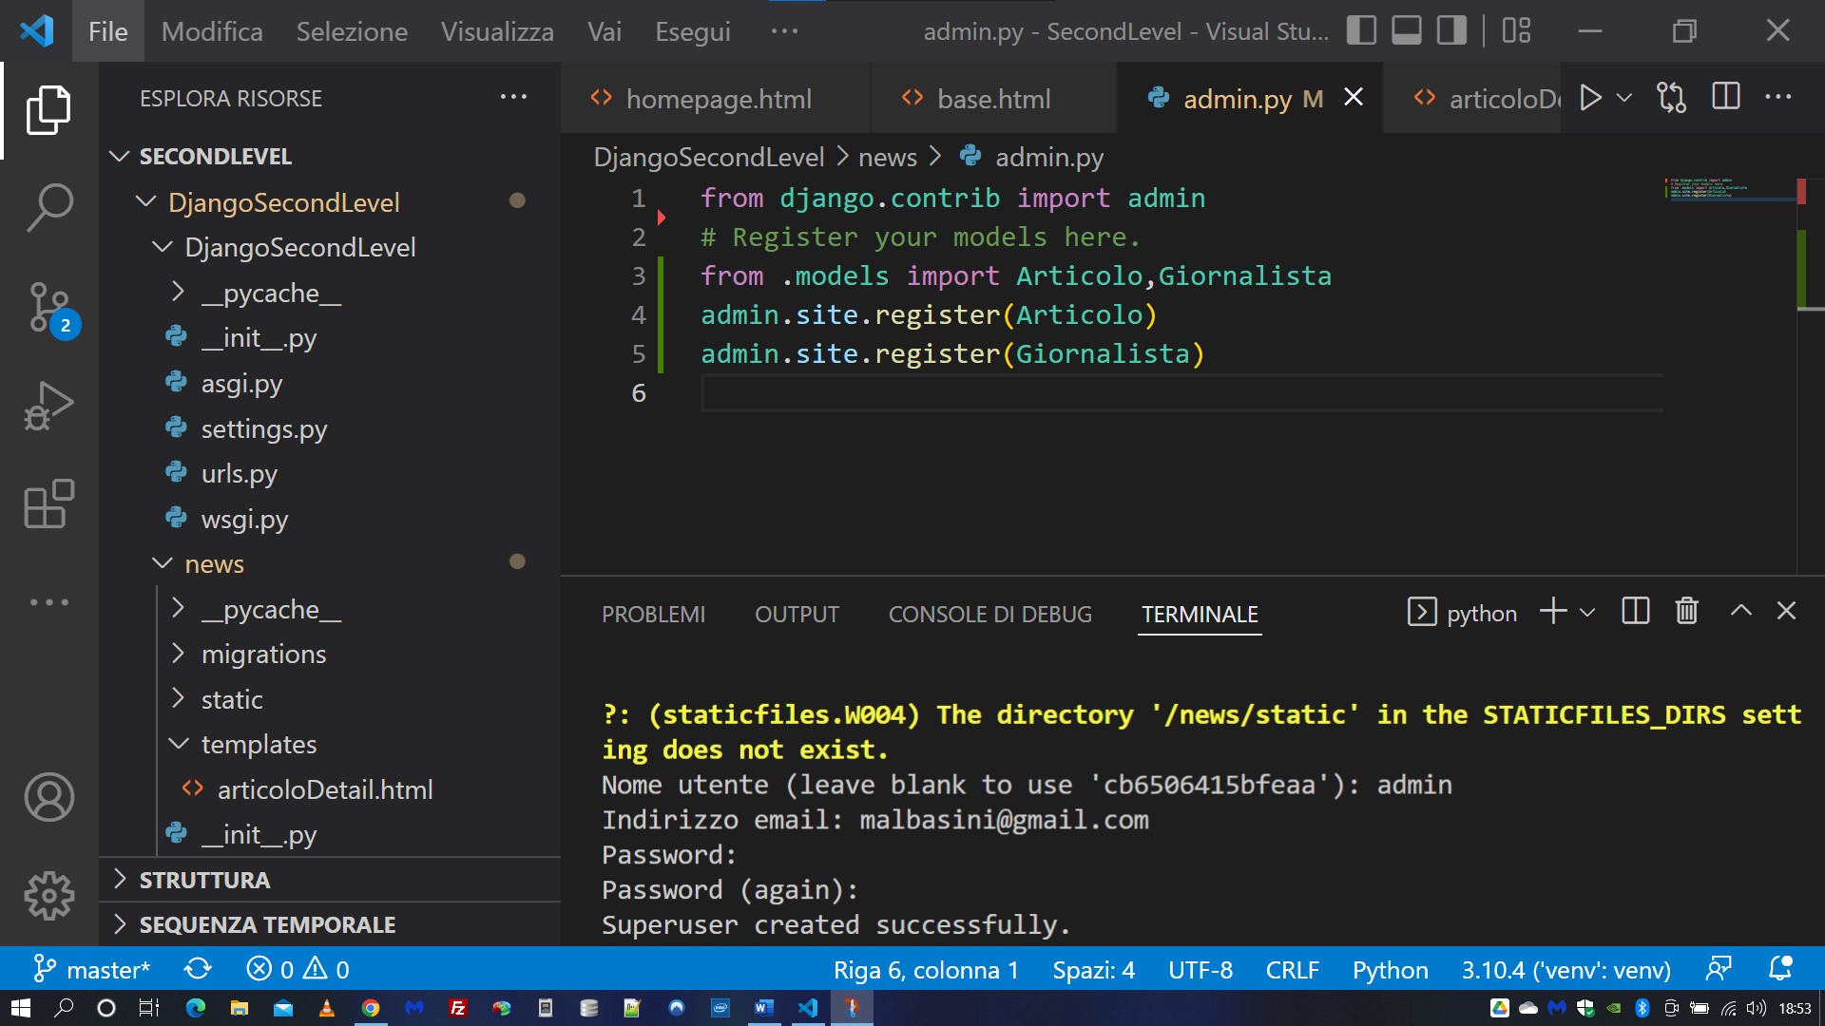The height and width of the screenshot is (1026, 1825).
Task: Split the editor to the right
Action: pyautogui.click(x=1725, y=97)
